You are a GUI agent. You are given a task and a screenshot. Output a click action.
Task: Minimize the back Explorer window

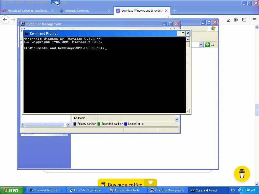tap(203, 22)
